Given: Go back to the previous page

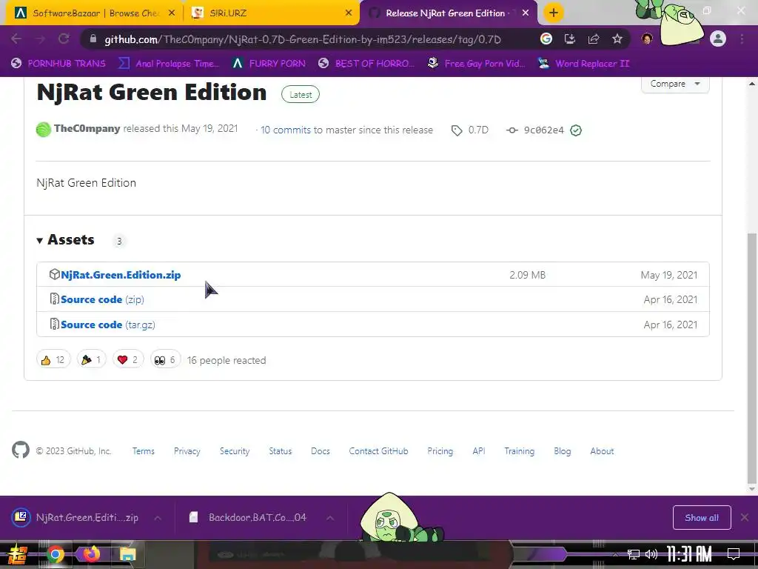Looking at the screenshot, I should 16,39.
